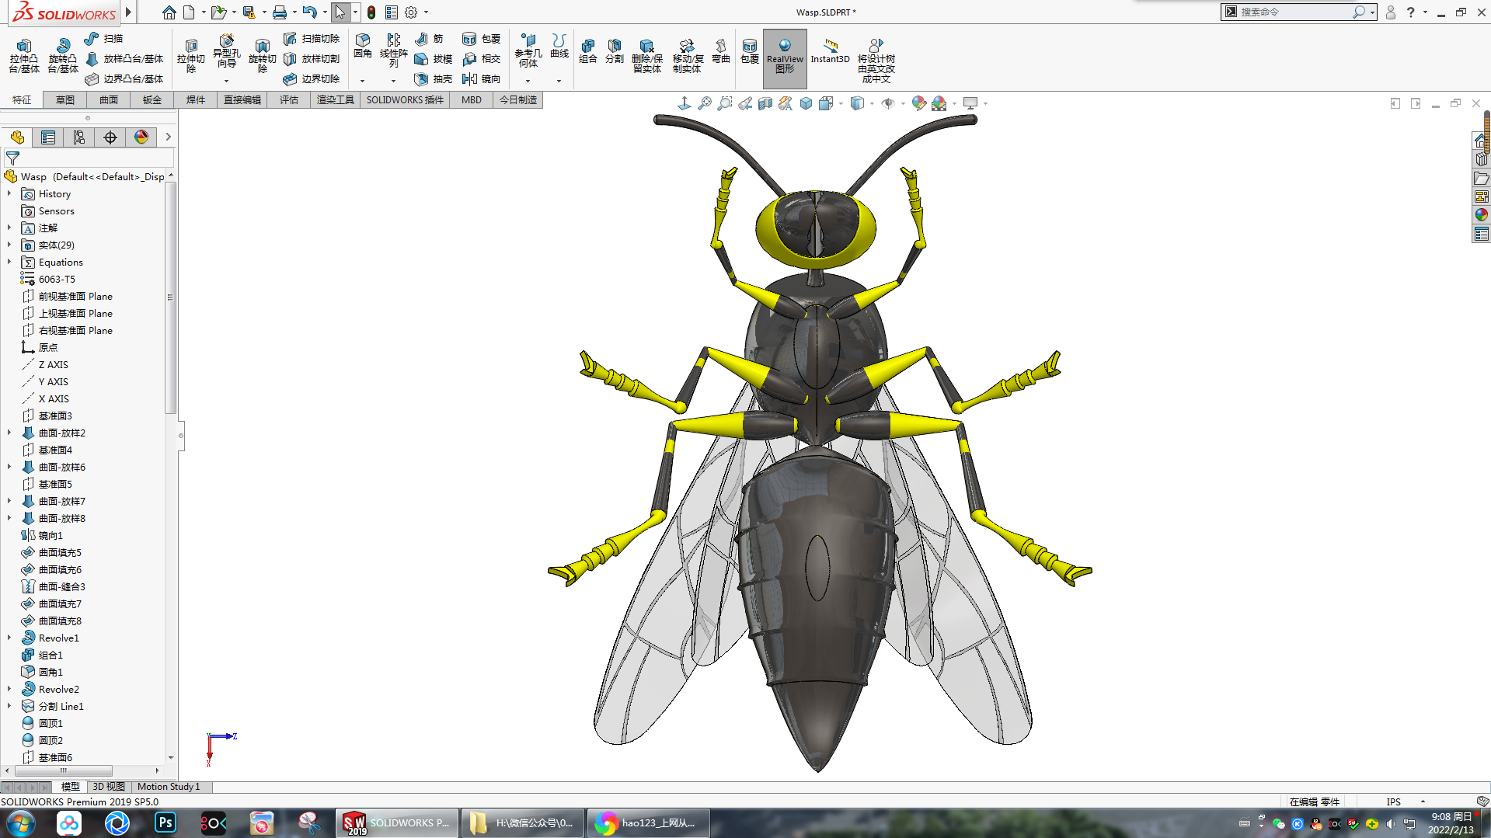
Task: Open the 3D 视图 bottom tab
Action: pyautogui.click(x=109, y=787)
